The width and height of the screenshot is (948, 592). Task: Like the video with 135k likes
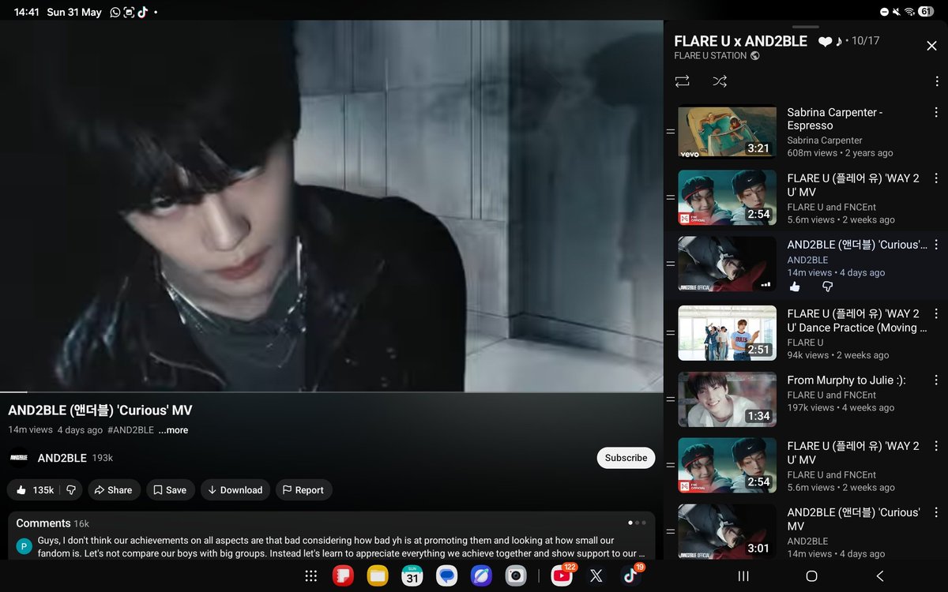(35, 490)
